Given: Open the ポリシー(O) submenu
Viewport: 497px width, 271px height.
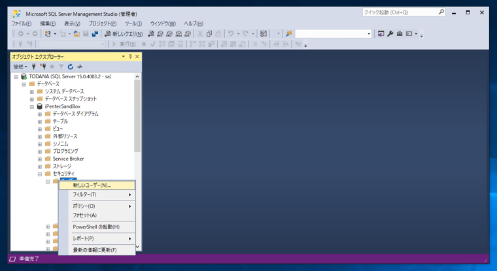Looking at the screenshot, I should point(97,206).
